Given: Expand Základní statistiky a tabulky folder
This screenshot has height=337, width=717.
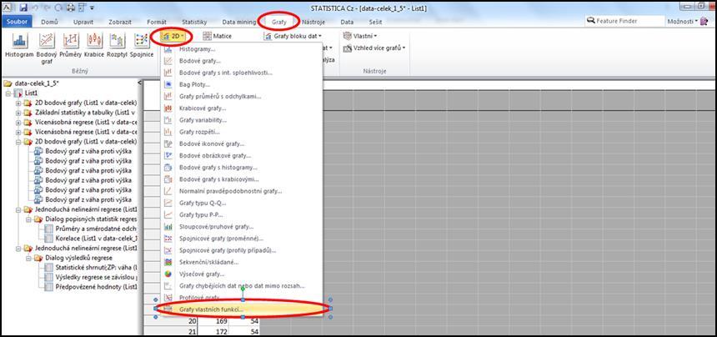Looking at the screenshot, I should pyautogui.click(x=18, y=113).
